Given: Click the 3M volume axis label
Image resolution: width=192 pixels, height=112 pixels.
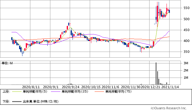Looking at the screenshot, I should point(186,63).
